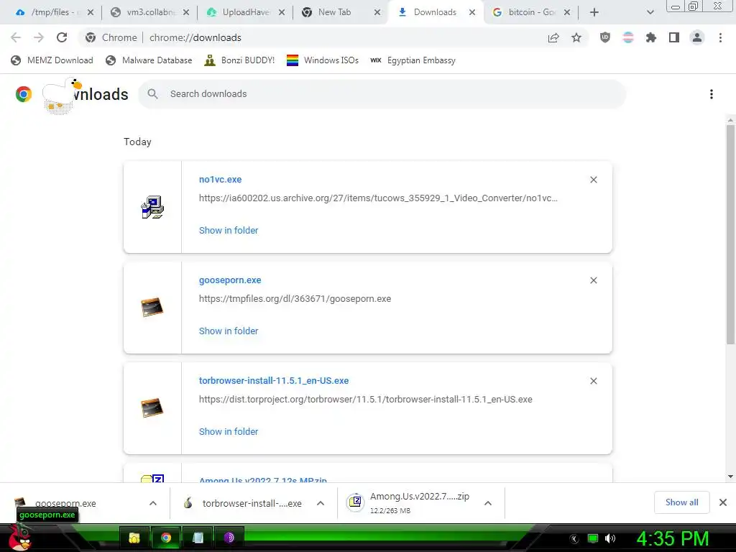The height and width of the screenshot is (552, 736).
Task: Remove no1vc.exe from downloads list
Action: click(594, 180)
